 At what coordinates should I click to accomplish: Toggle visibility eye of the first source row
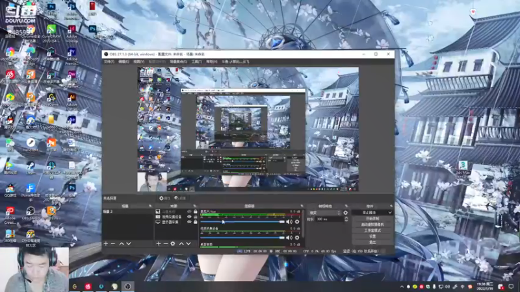click(189, 212)
